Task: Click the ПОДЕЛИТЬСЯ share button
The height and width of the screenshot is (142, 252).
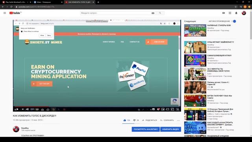Action: pos(150,120)
